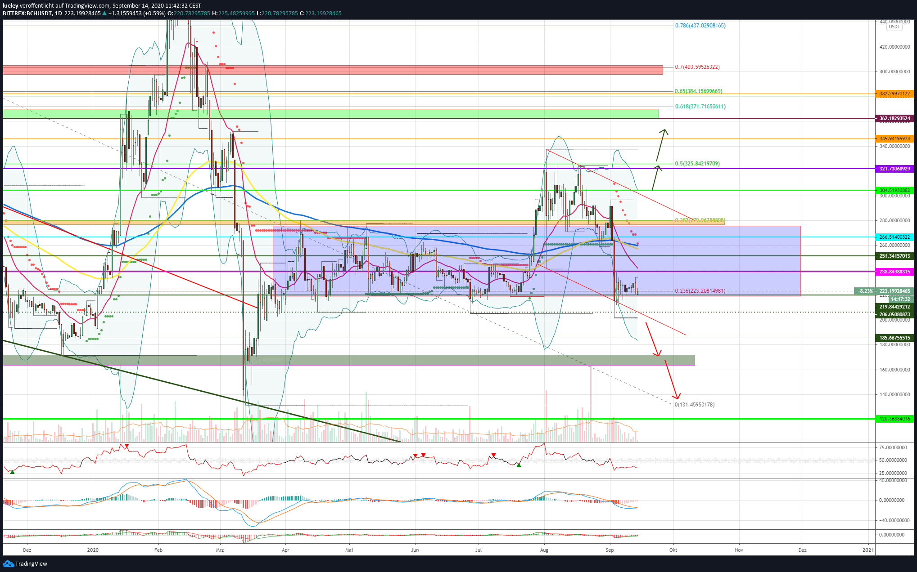917x572 pixels.
Task: Click the BITTREX:BCHUSDT symbol text in header
Action: [27, 13]
